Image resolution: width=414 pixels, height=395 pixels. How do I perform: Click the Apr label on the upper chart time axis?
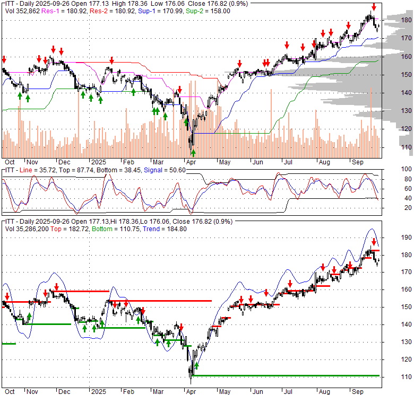pos(191,162)
